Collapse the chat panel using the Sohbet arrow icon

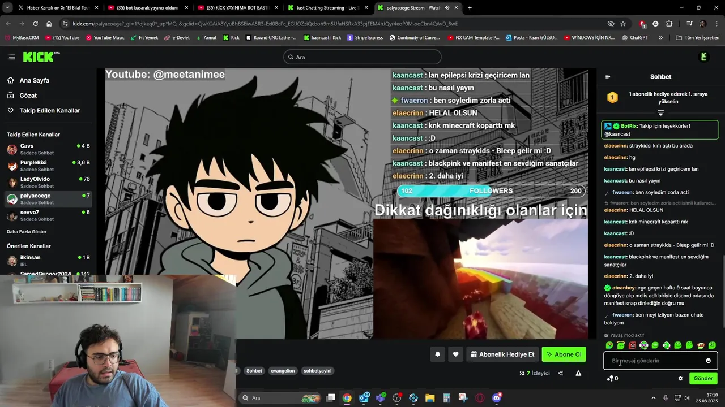pyautogui.click(x=608, y=77)
